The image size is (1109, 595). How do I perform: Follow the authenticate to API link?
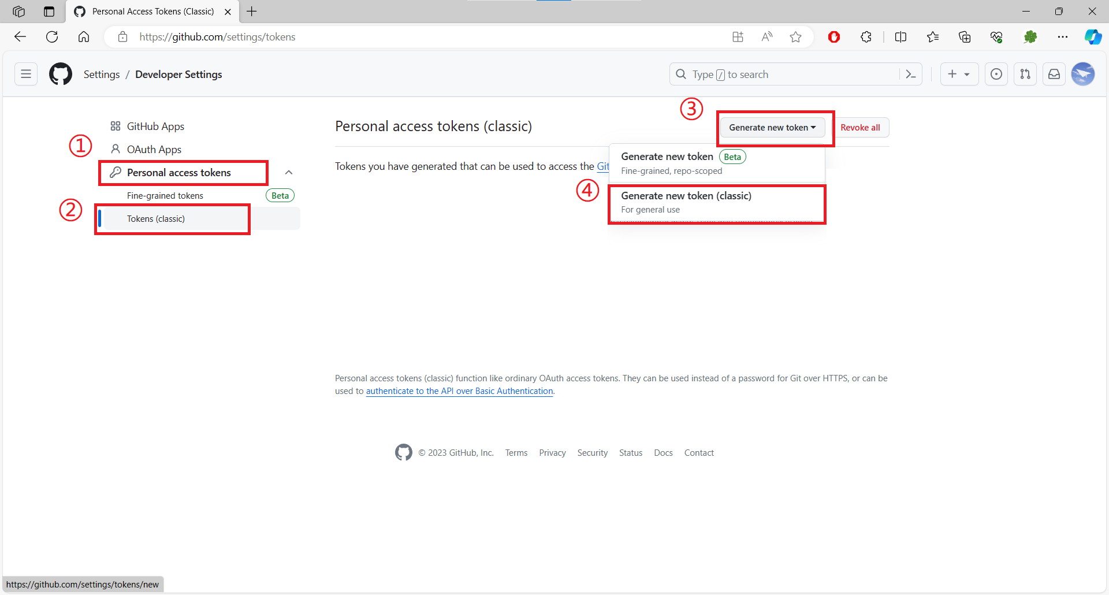click(459, 391)
